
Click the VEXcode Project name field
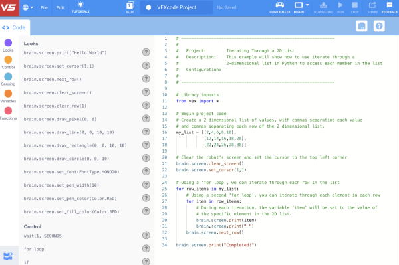point(176,7)
